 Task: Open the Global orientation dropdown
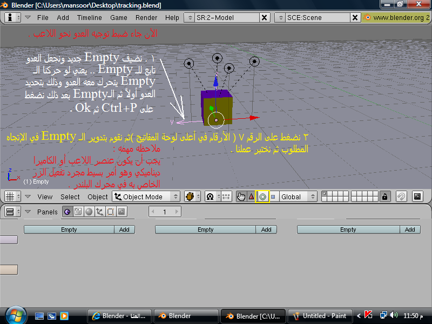pos(298,197)
